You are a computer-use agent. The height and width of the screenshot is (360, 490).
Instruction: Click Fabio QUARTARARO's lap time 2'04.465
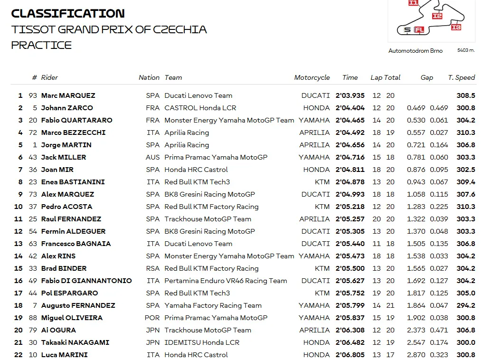point(350,120)
